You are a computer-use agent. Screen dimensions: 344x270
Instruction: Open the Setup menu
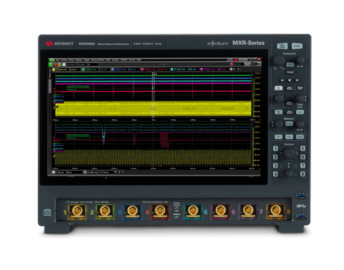click(72, 60)
